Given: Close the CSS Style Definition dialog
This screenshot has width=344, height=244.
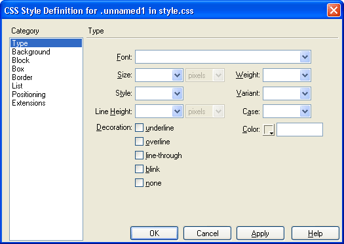Looking at the screenshot, I should pos(334,10).
